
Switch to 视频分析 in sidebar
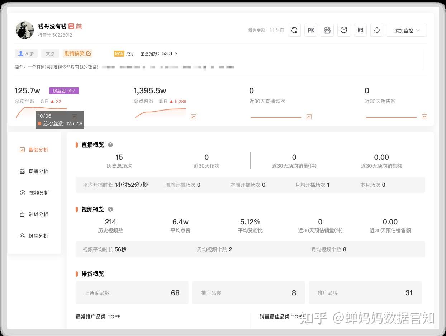tap(34, 193)
